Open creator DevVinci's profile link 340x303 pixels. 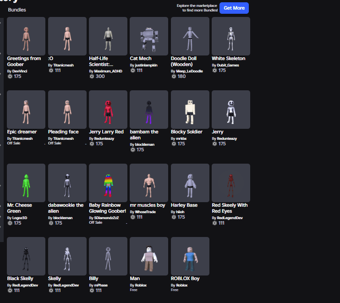click(20, 71)
